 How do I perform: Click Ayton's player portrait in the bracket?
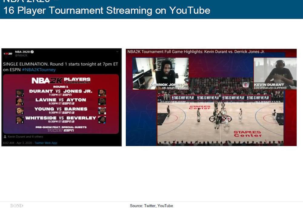tap(102, 102)
